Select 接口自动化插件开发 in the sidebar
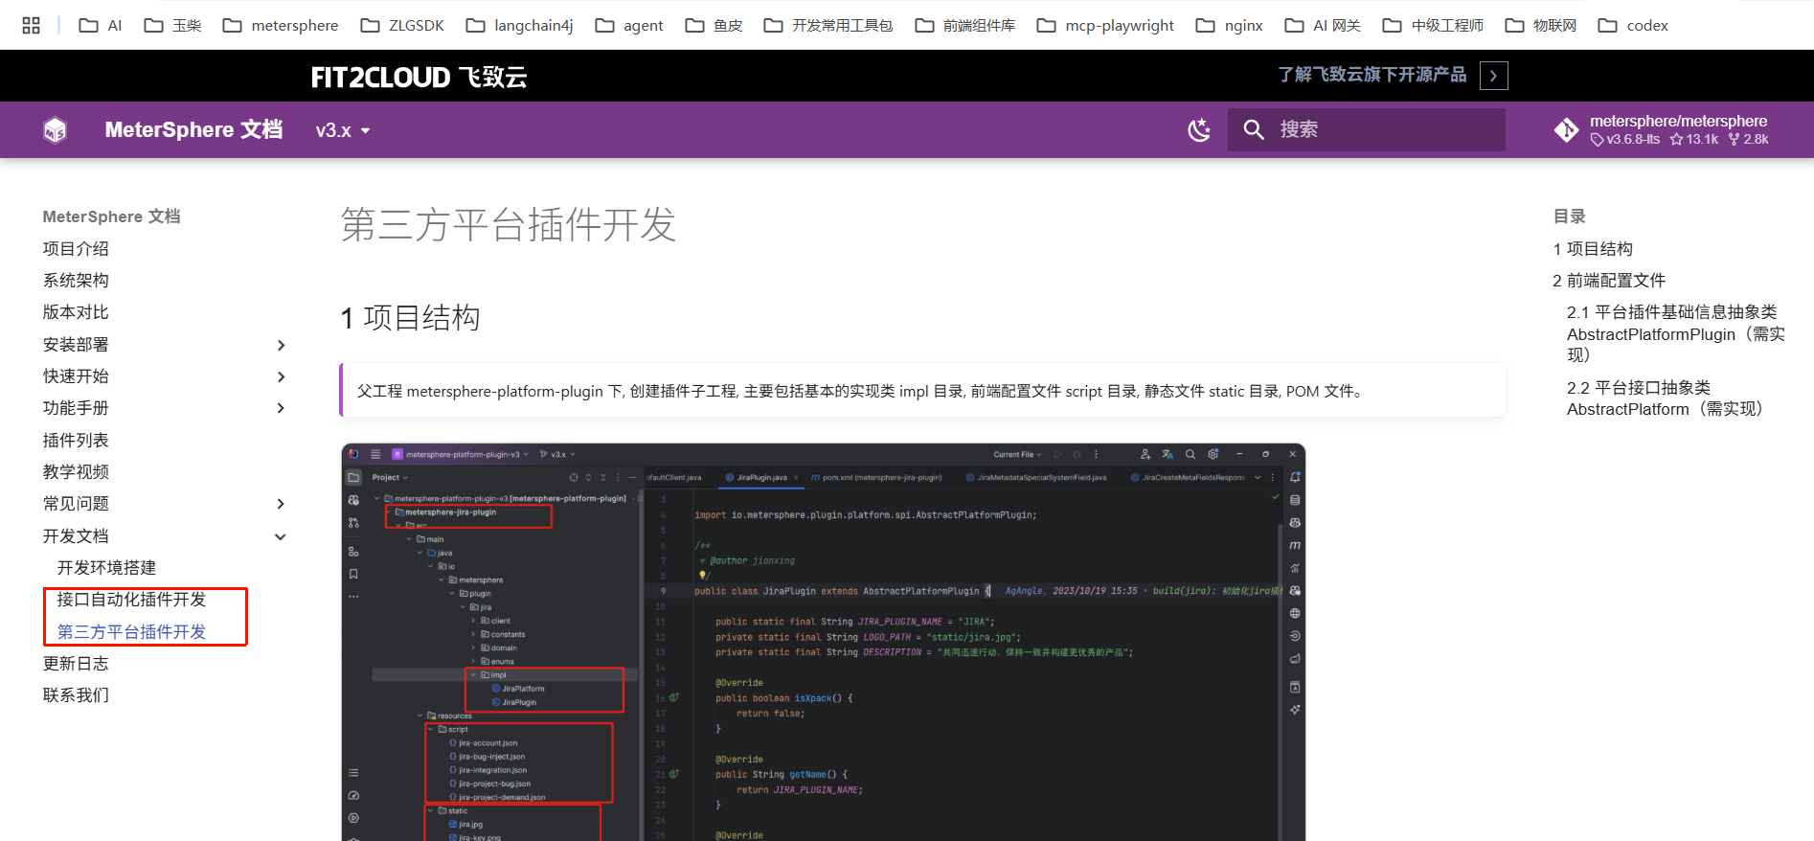 (131, 600)
